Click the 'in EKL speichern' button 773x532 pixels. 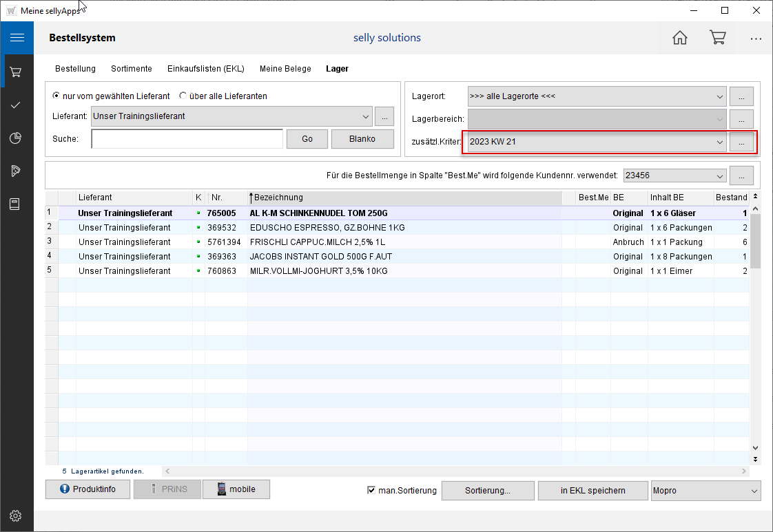point(592,491)
